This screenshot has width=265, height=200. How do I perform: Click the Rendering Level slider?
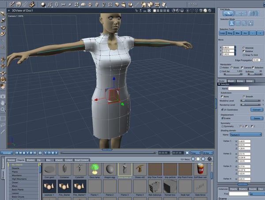tap(250, 105)
